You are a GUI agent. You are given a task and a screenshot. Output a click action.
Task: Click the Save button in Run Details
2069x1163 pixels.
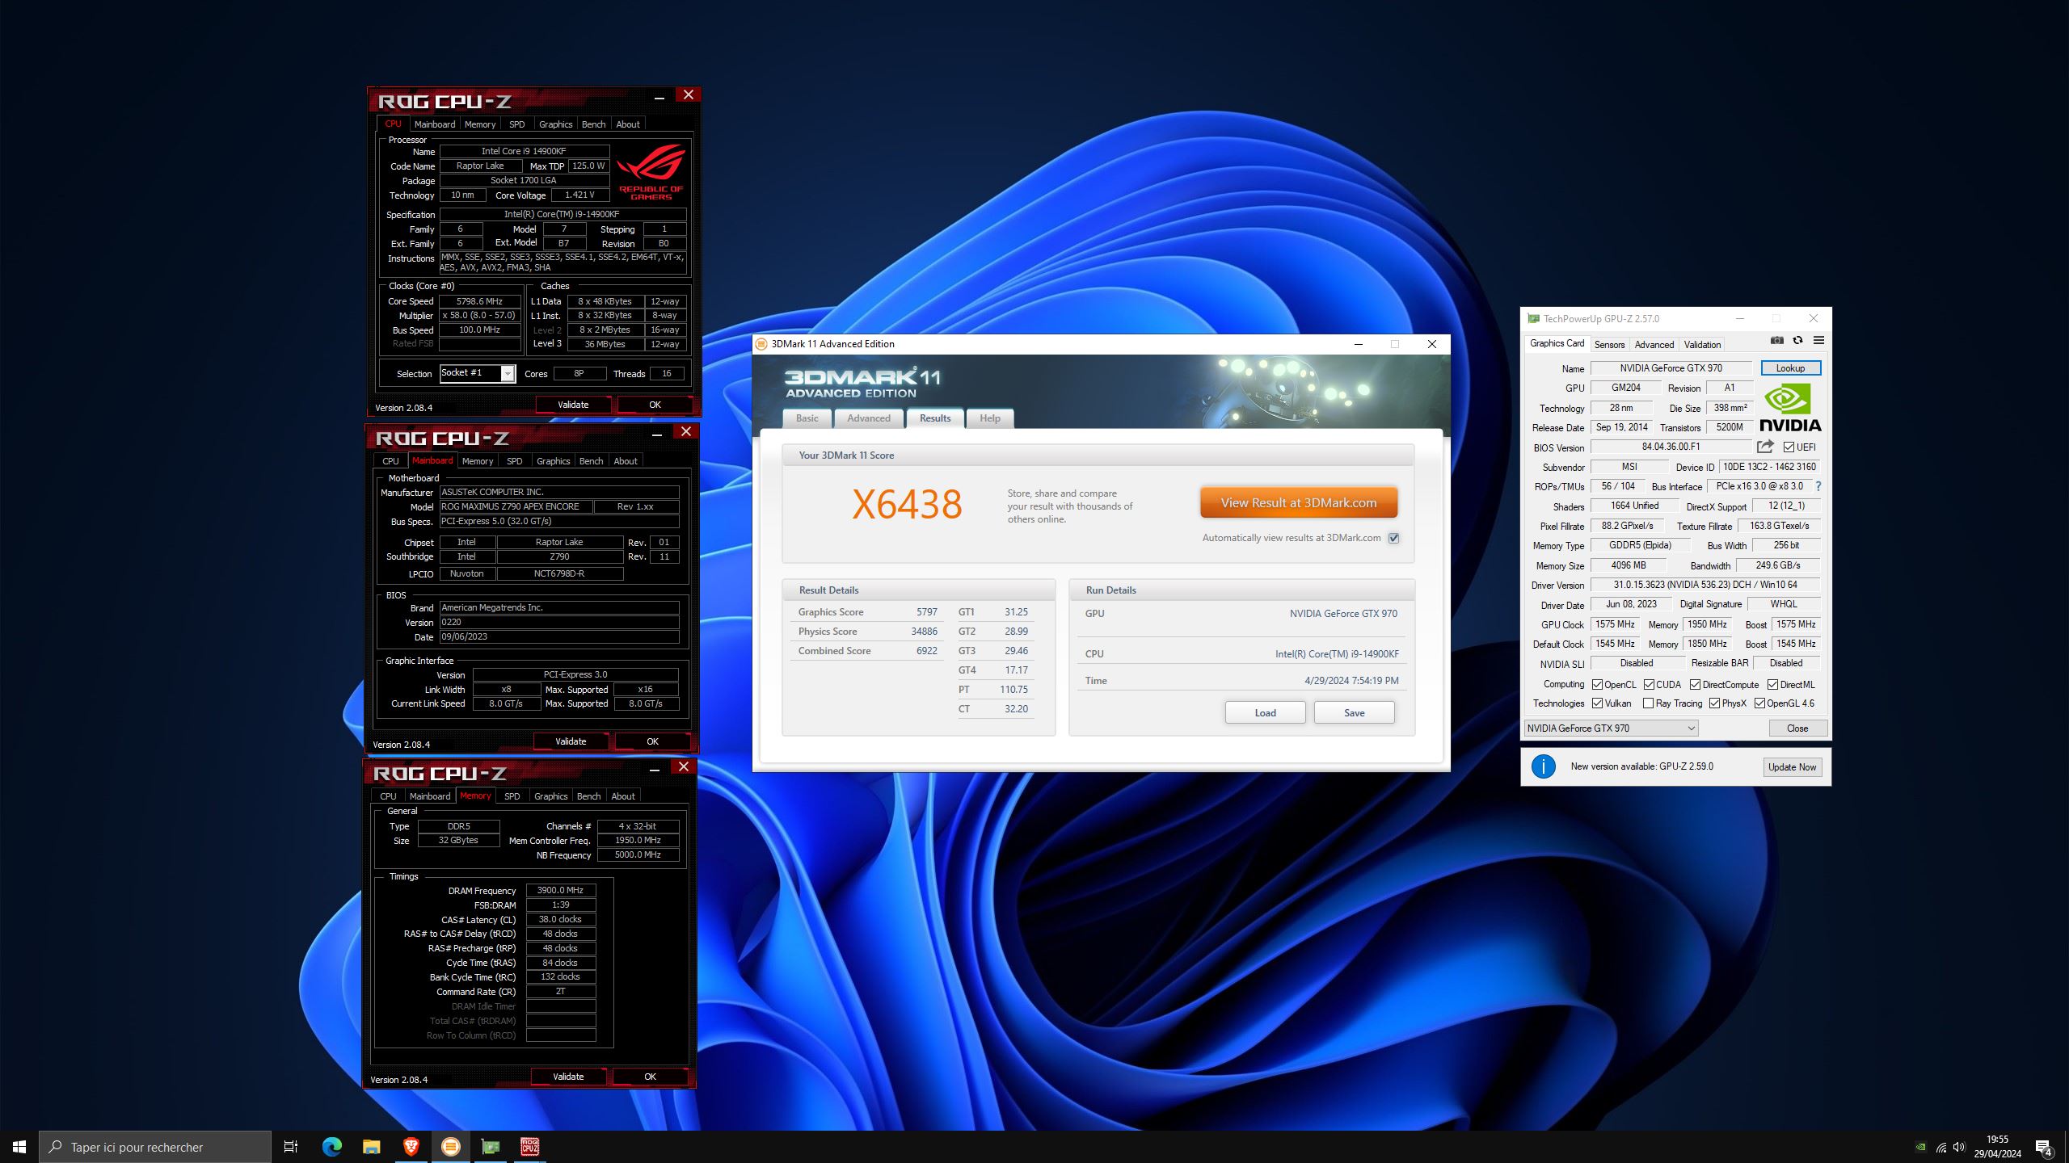pyautogui.click(x=1354, y=712)
